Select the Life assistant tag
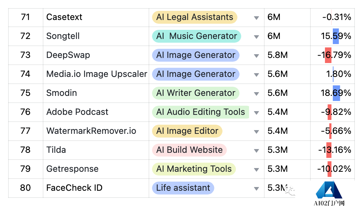363x206 pixels. tap(183, 188)
